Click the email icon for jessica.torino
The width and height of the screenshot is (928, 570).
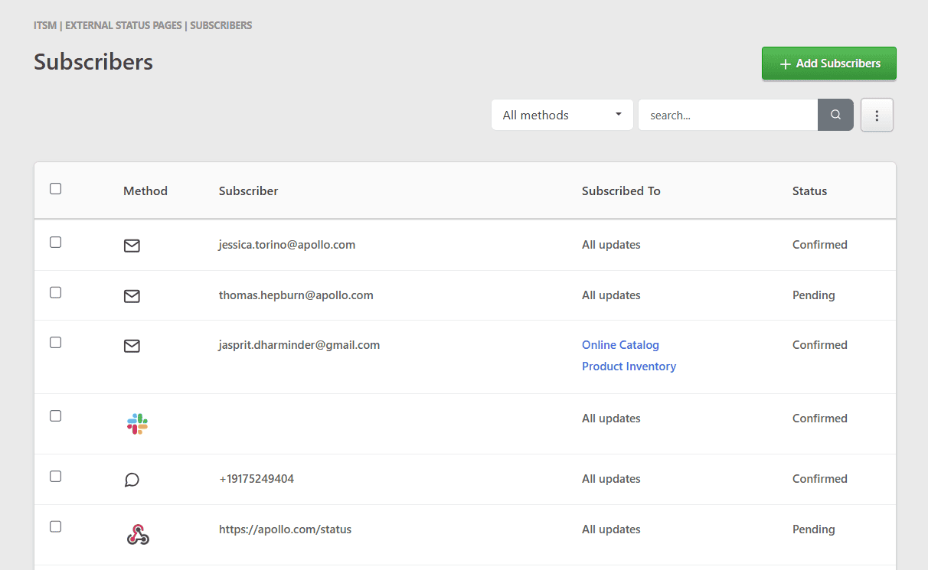(132, 246)
